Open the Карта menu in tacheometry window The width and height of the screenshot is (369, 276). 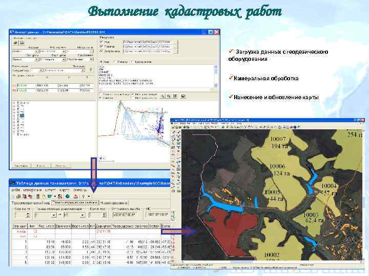coord(65,190)
